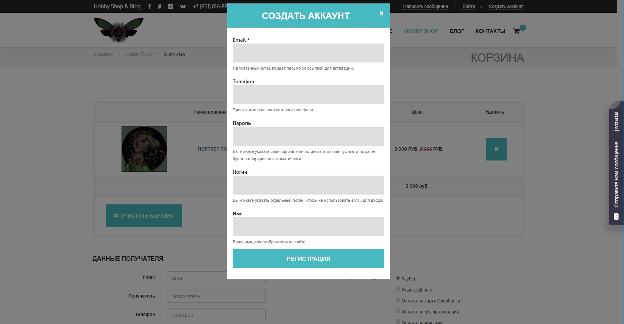Click the shopping cart icon
Viewport: 624px width, 324px height.
click(516, 31)
